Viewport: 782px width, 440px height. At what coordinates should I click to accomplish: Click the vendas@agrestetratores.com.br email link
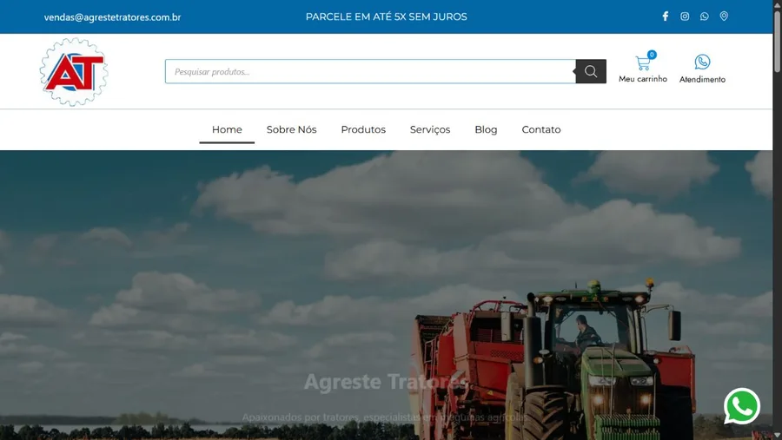tap(112, 17)
